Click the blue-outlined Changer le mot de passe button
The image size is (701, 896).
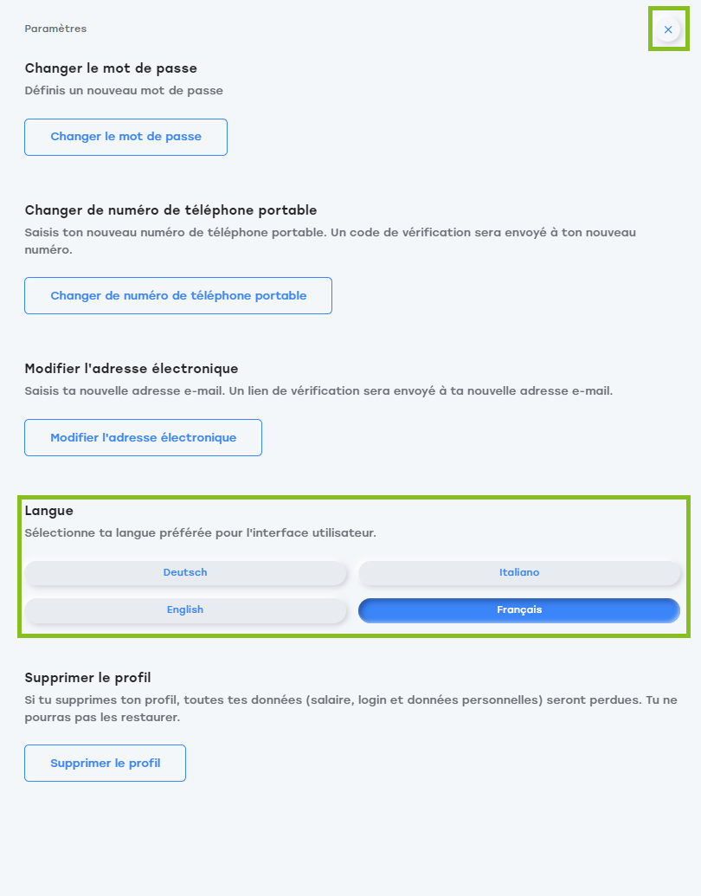125,137
